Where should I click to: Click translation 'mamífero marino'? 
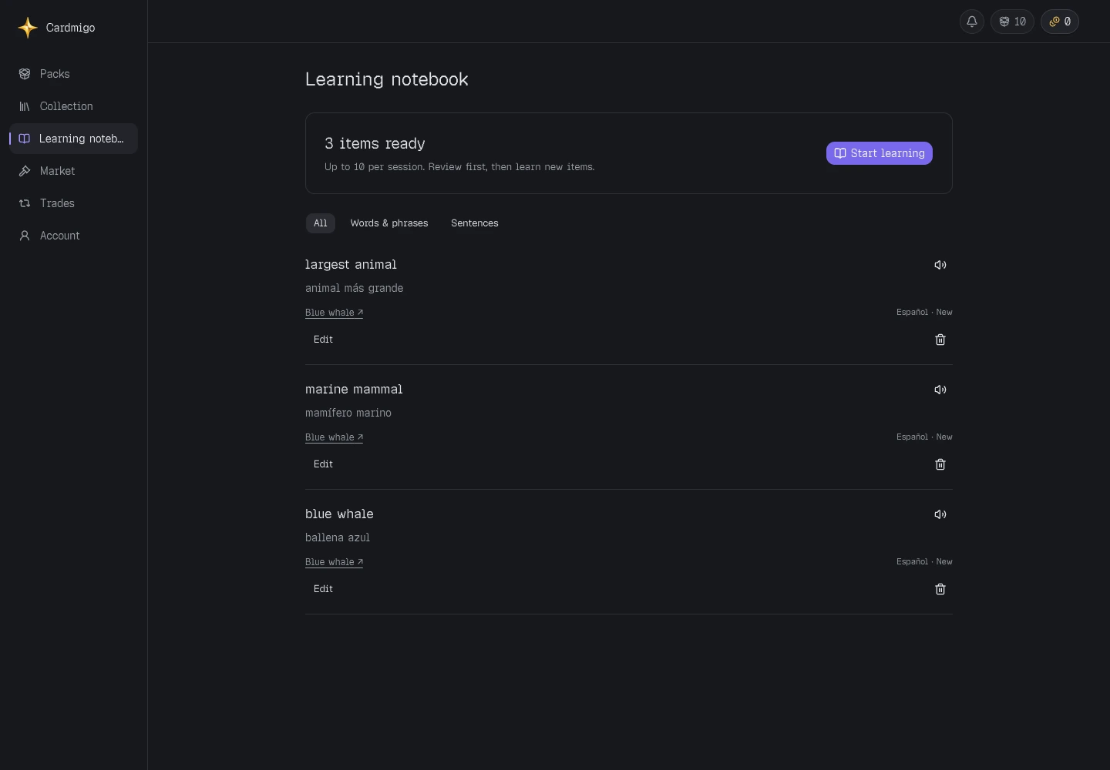(348, 413)
